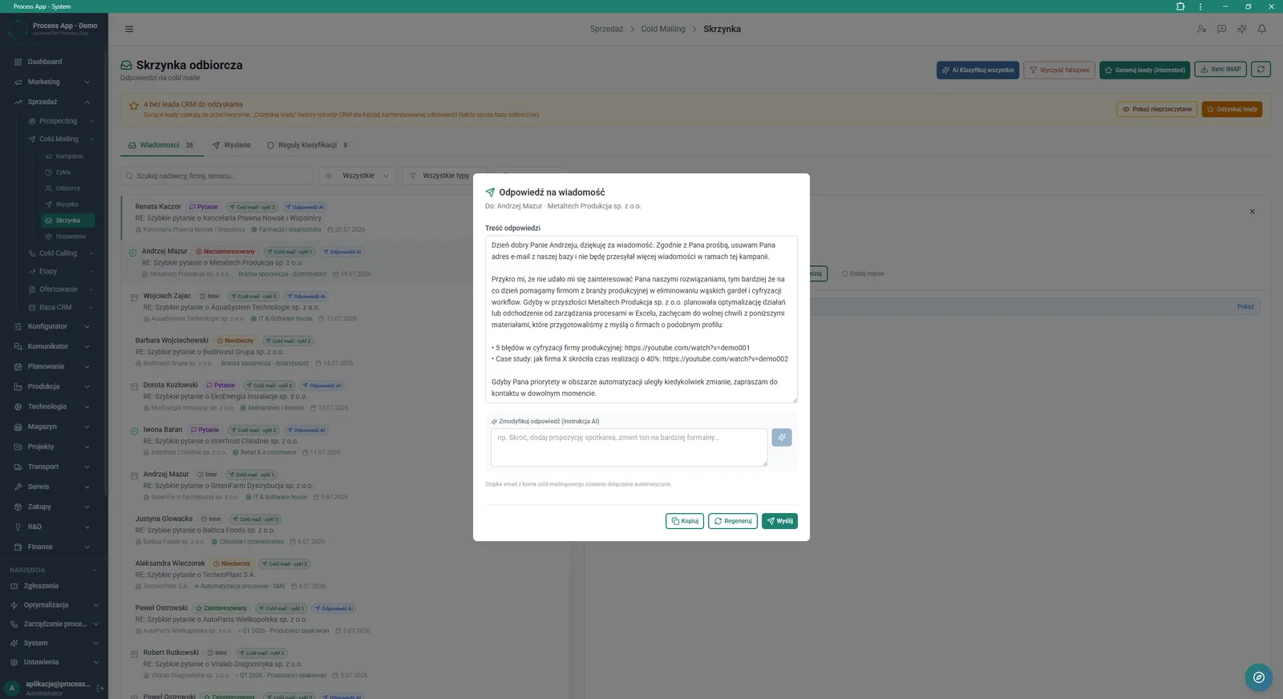Expand the Planowanie sidebar section
1283x699 pixels.
pyautogui.click(x=53, y=366)
